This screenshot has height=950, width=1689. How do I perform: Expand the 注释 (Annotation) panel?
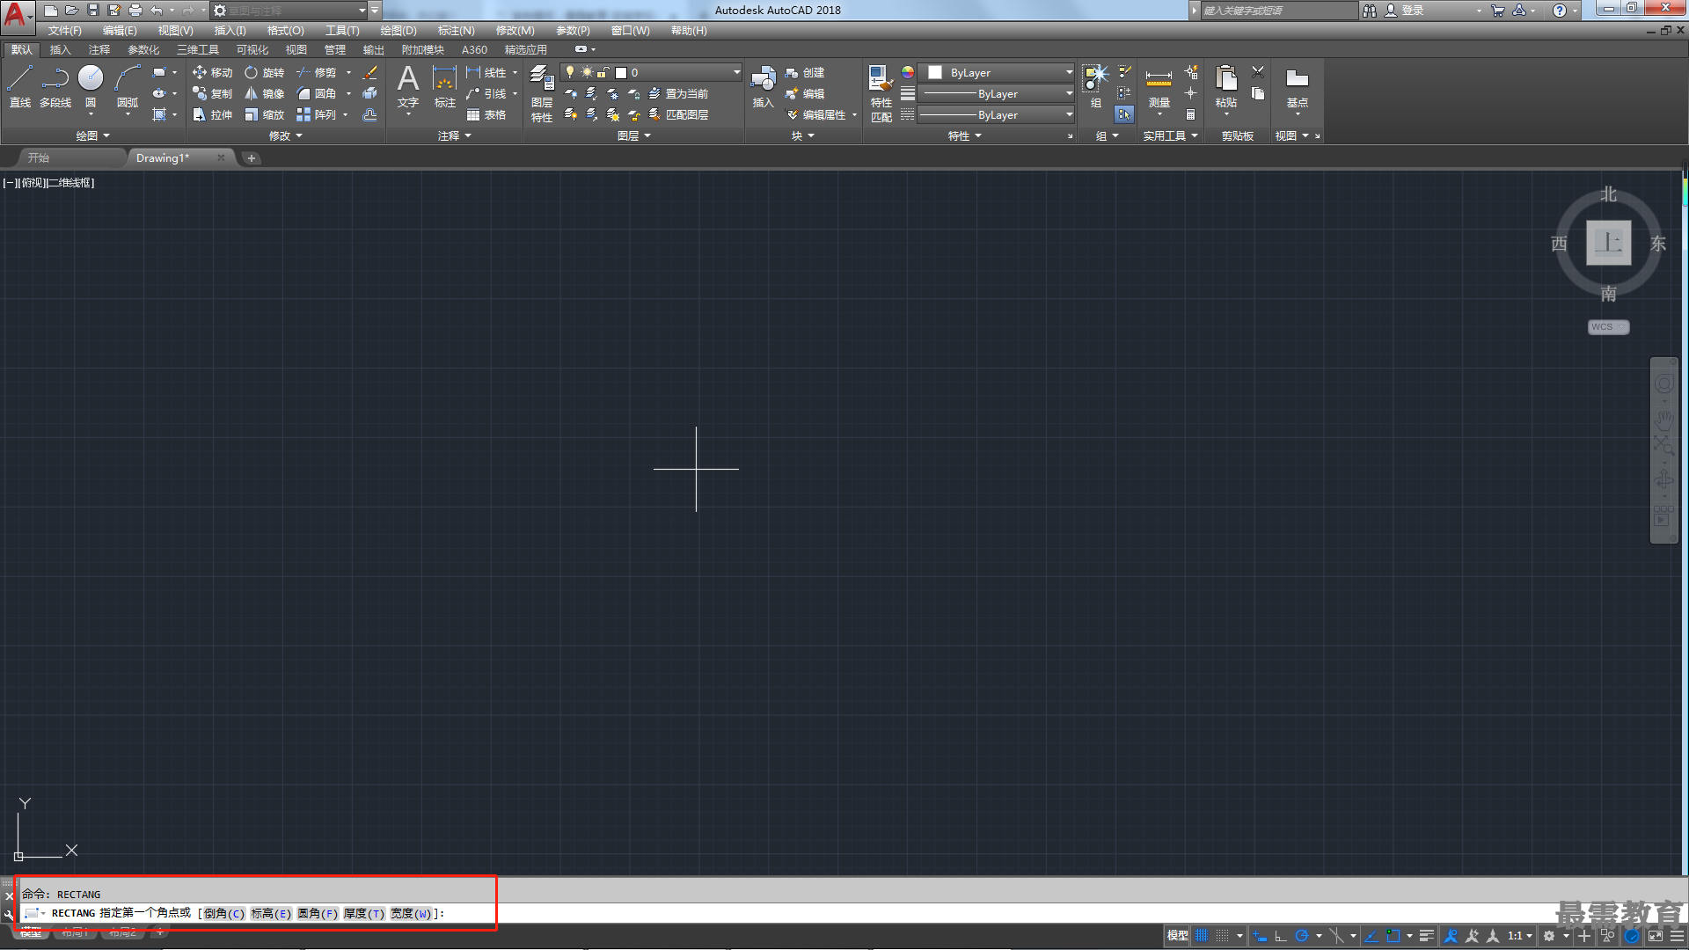point(455,135)
